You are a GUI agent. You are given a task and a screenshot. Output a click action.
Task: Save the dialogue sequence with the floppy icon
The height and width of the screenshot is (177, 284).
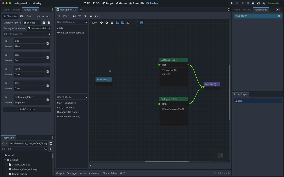(x=74, y=16)
